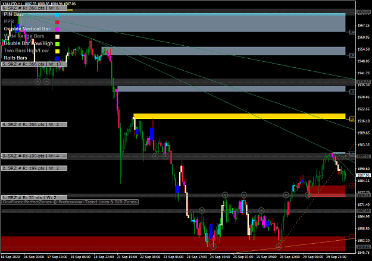Click the 1967.25 price axis value

[x=363, y=25]
